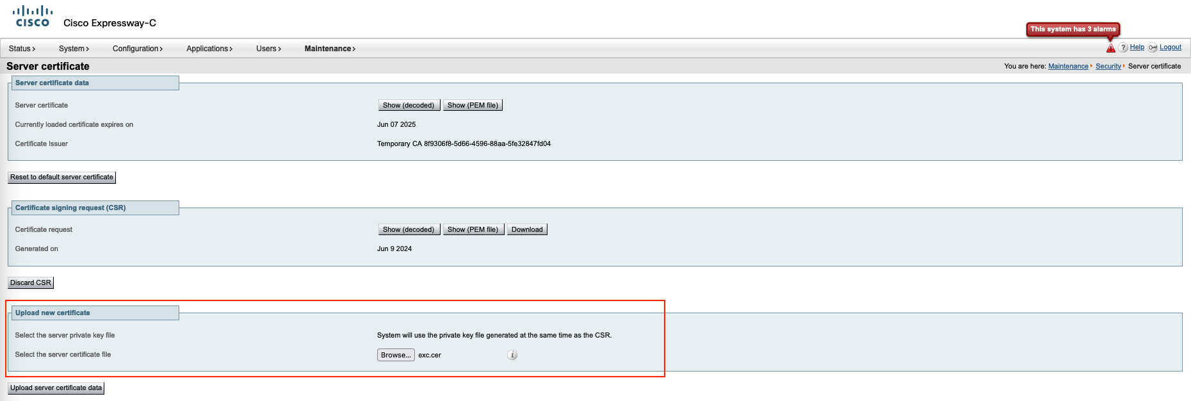The width and height of the screenshot is (1191, 401).
Task: Show decoded server certificate
Action: [409, 105]
